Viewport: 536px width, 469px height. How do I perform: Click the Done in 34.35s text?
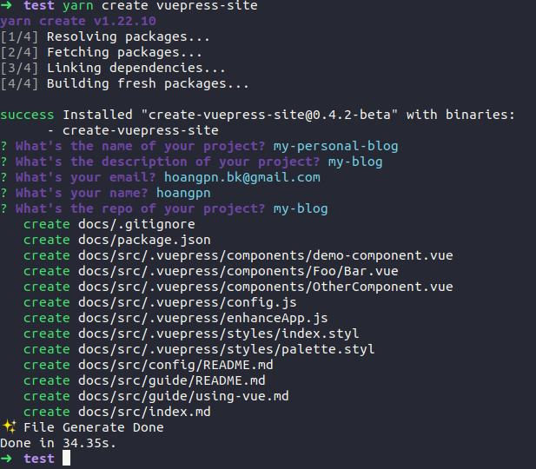[x=57, y=443]
